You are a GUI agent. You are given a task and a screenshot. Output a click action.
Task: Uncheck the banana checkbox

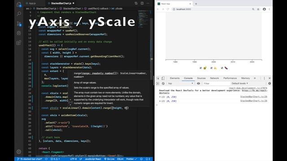tap(211, 68)
